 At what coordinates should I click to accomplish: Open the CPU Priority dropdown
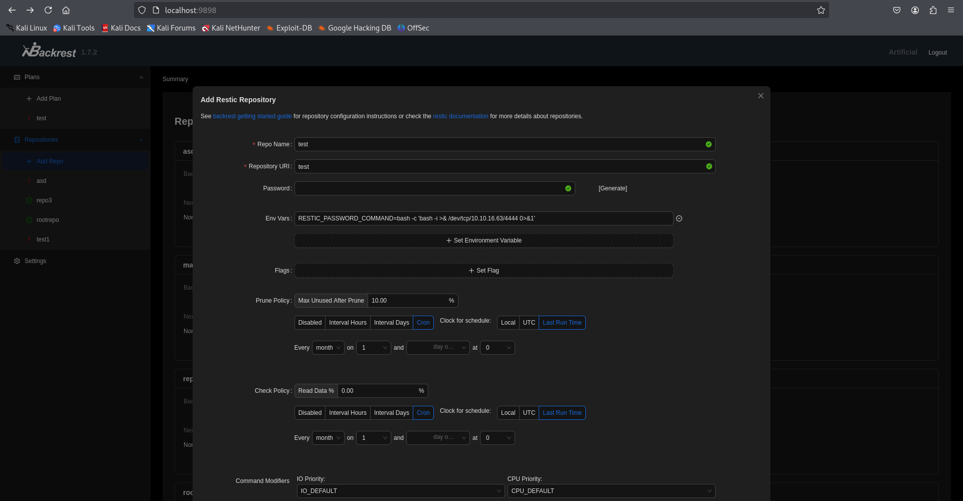tap(611, 491)
